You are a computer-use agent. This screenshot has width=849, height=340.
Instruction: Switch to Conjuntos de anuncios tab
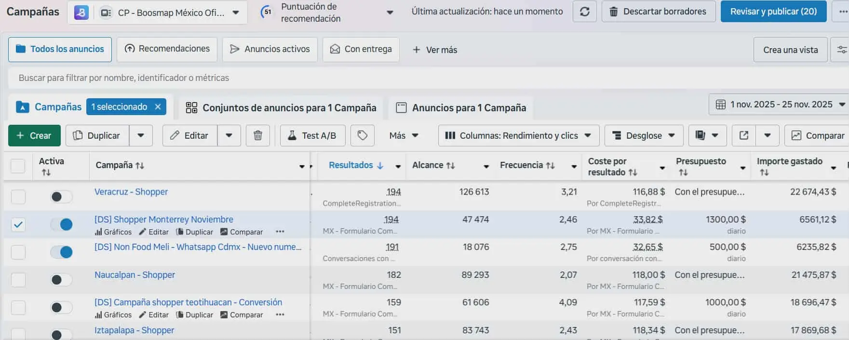click(x=281, y=108)
